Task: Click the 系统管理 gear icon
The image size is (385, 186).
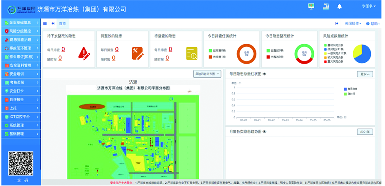Action: pyautogui.click(x=7, y=125)
